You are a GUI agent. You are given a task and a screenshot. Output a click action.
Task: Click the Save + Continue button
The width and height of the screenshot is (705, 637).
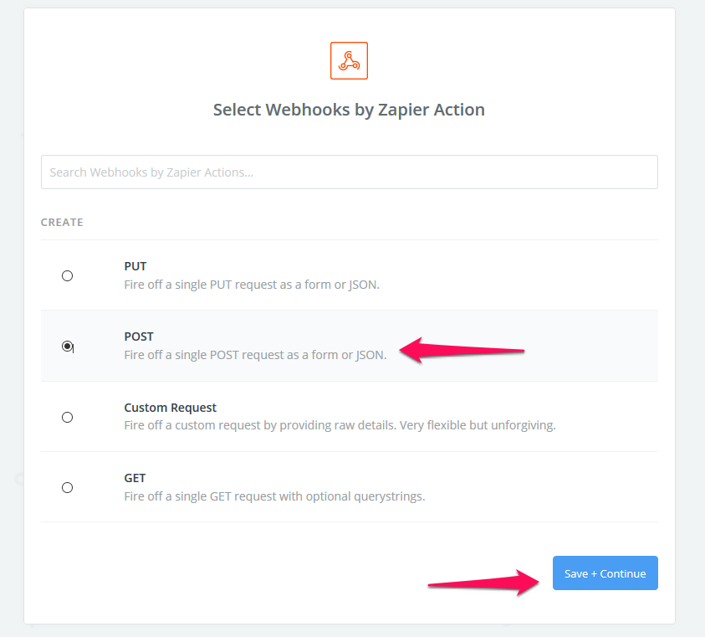pos(605,573)
